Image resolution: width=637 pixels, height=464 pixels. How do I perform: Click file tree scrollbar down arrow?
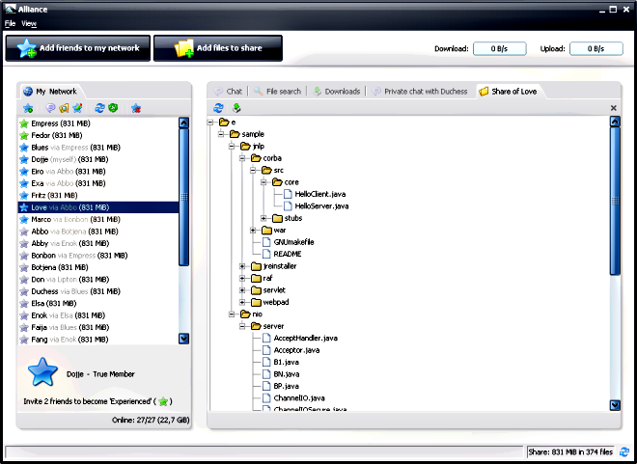(x=615, y=405)
